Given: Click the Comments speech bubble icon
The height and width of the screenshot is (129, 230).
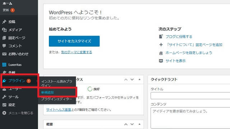Looking at the screenshot, I should click(4, 46).
